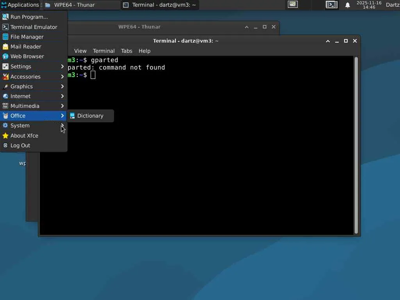Viewport: 400px width, 300px height.
Task: Click the 'gparted' command text
Action: [x=105, y=60]
